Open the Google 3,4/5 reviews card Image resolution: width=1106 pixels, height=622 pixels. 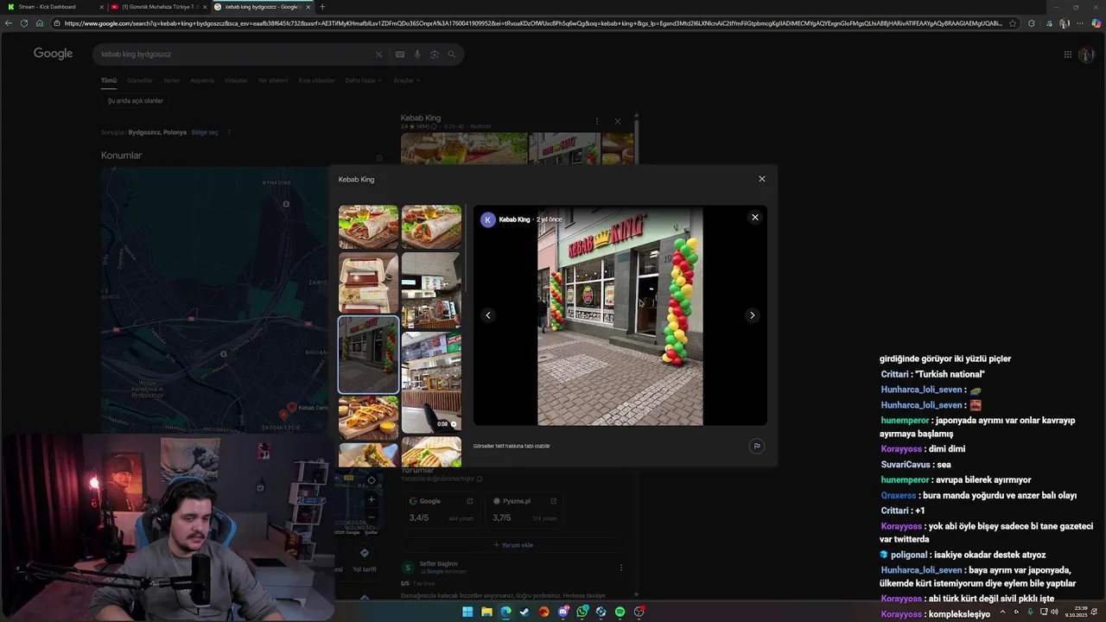click(x=441, y=511)
